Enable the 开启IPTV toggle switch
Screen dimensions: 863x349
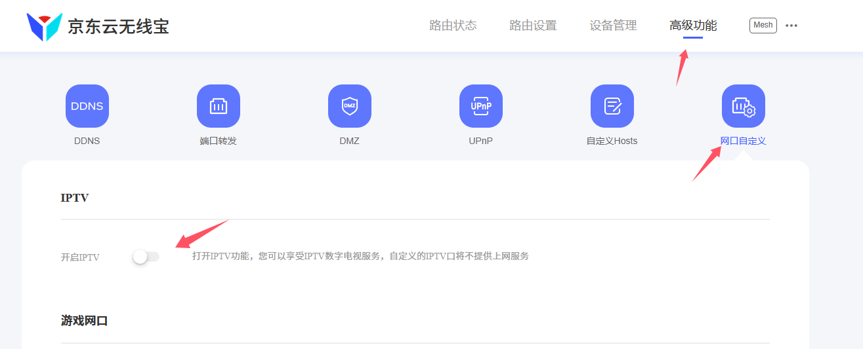(146, 257)
